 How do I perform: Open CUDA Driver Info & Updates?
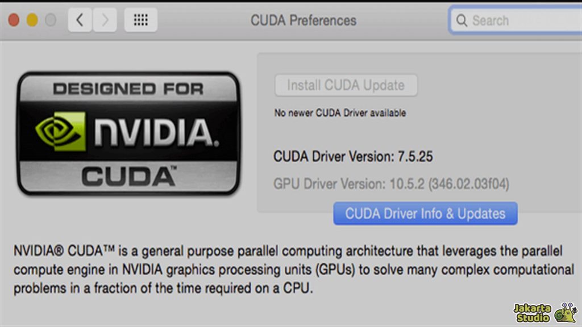click(x=425, y=213)
